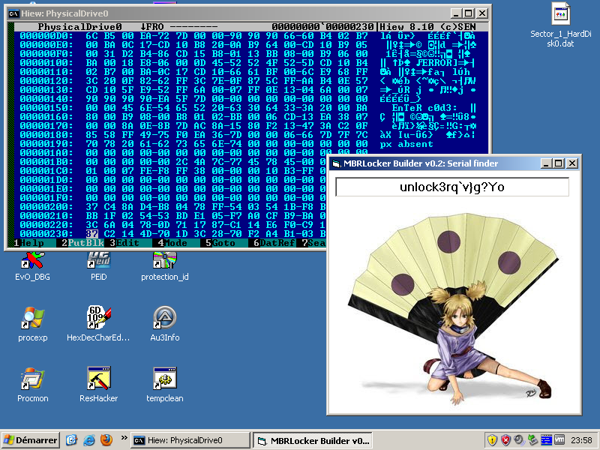600x450 pixels.
Task: Launch the PEiD desktop shortcut
Action: [99, 266]
